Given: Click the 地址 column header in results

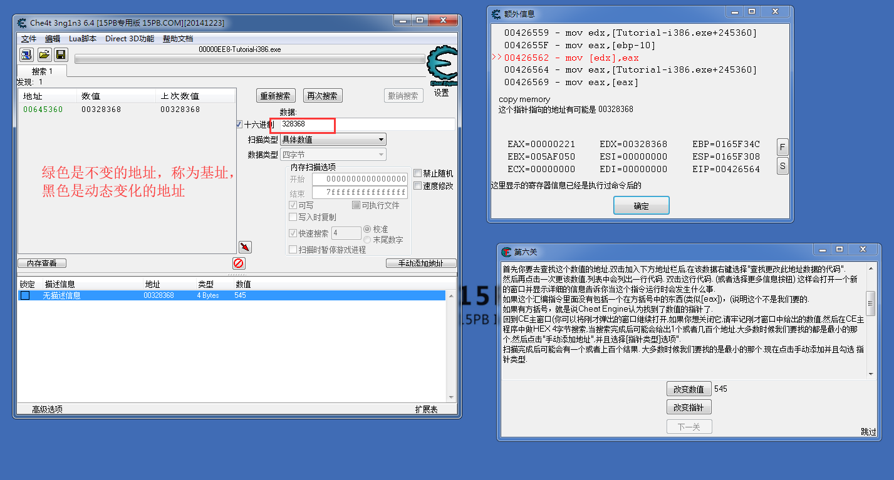Looking at the screenshot, I should 48,96.
